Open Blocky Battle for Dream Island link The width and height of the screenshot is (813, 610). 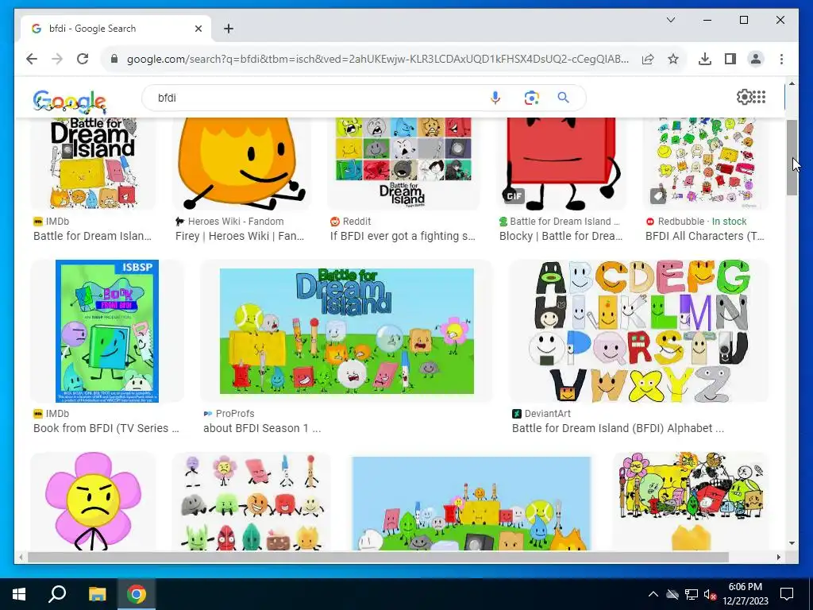pos(561,236)
